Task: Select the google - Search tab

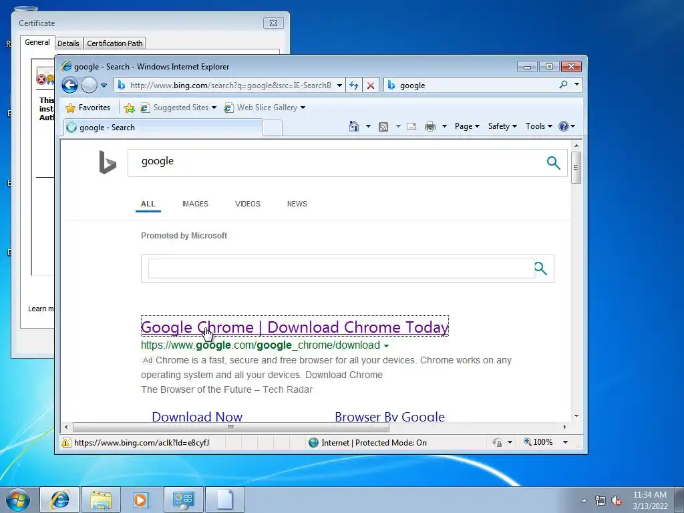Action: (x=163, y=128)
